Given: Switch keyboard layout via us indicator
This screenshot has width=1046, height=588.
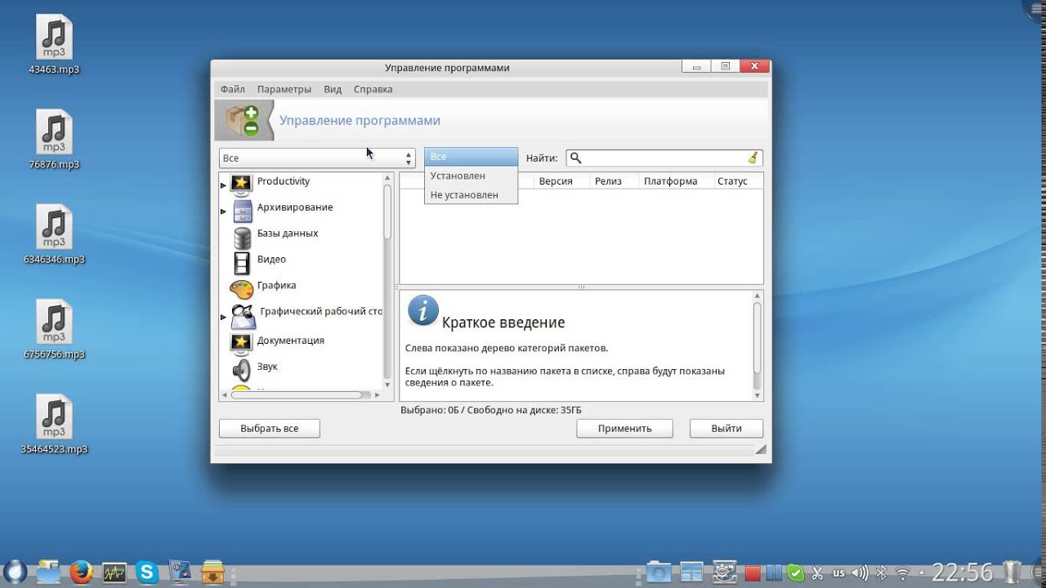Looking at the screenshot, I should (x=838, y=572).
